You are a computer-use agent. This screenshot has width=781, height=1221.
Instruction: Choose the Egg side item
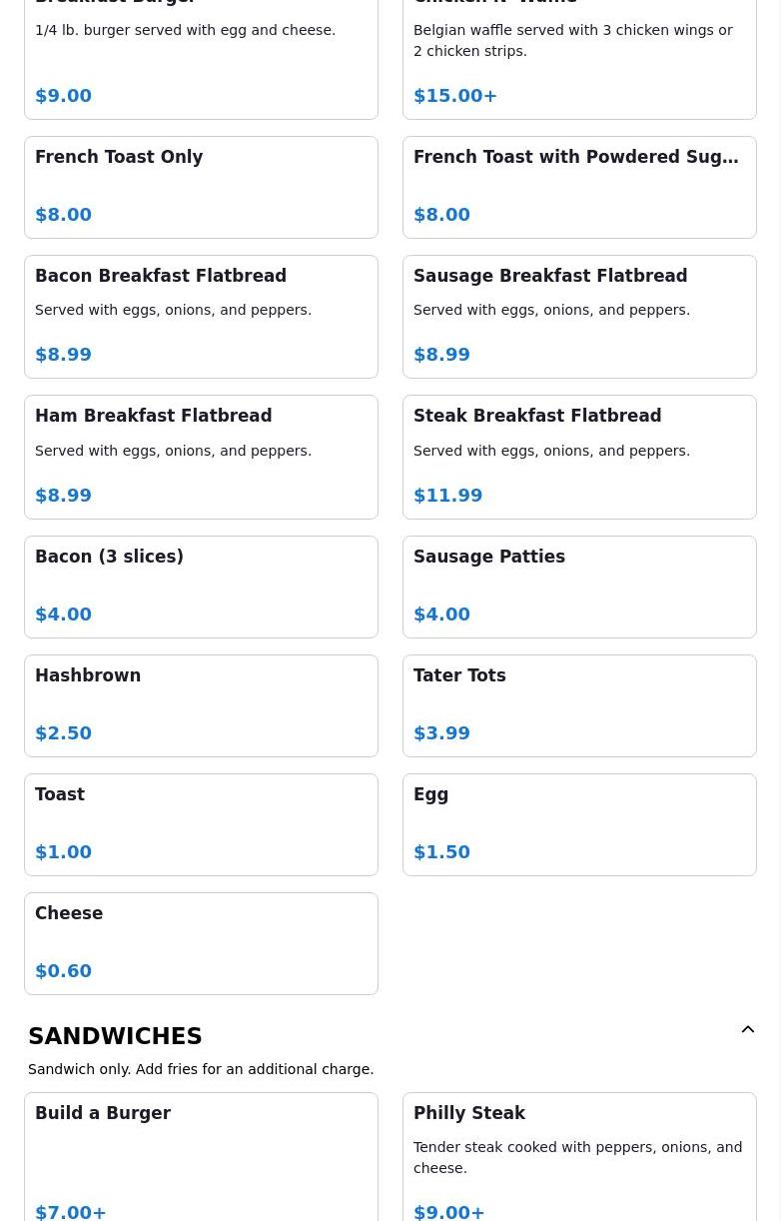coord(579,824)
